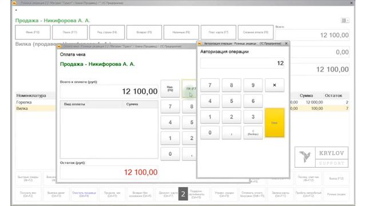
Task: Click the 12 000,00 sum cell
Action: 314,102
